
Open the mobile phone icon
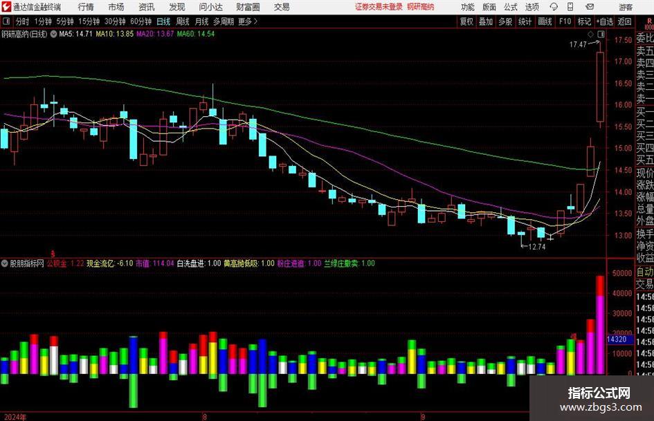570,7
